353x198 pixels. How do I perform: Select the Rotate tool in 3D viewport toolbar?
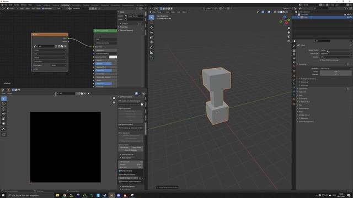coord(152,32)
